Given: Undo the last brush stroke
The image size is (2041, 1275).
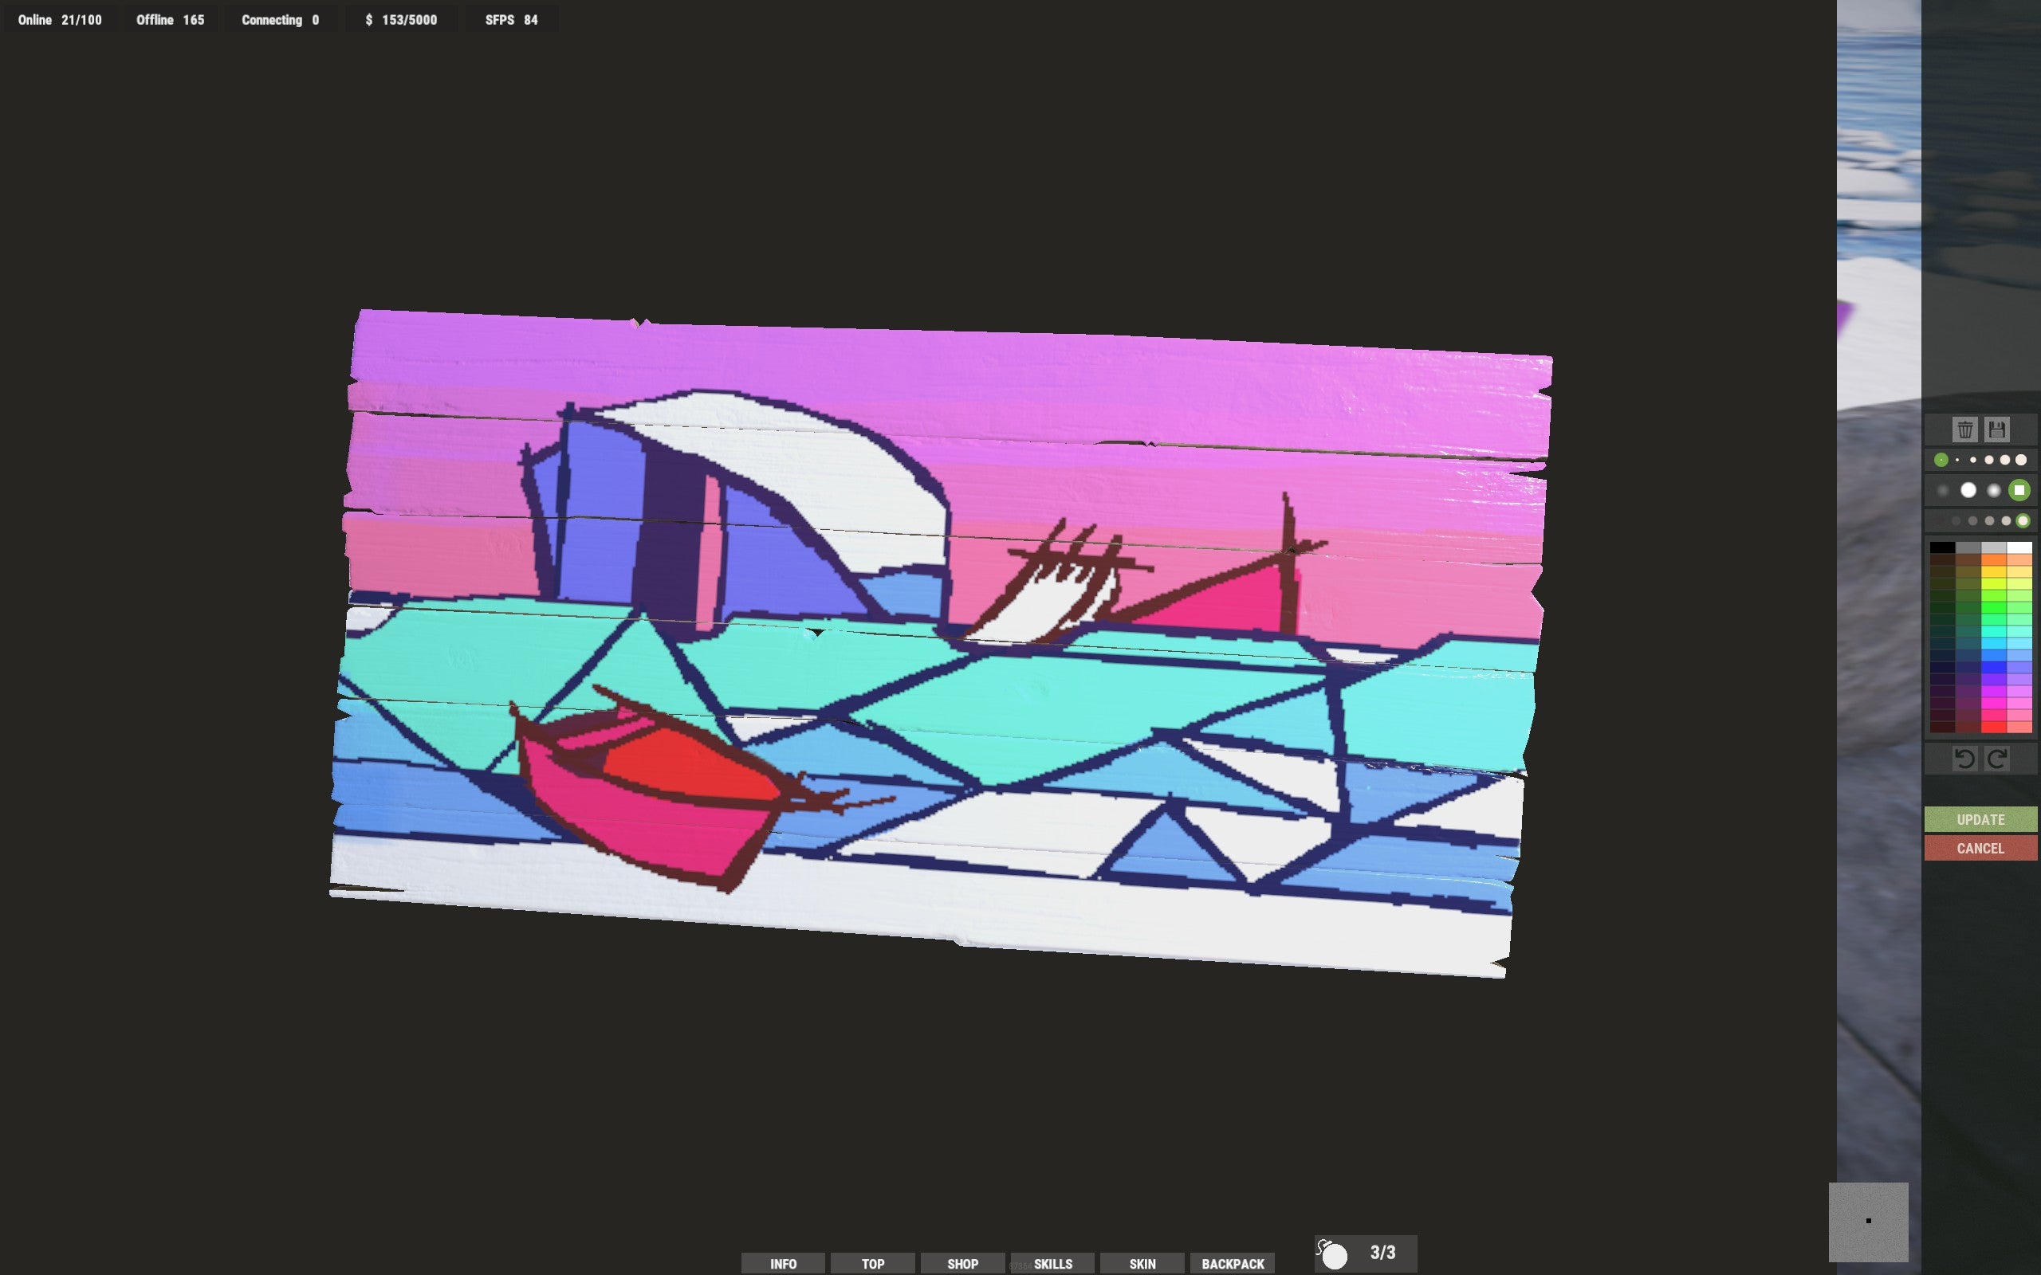Looking at the screenshot, I should (1965, 757).
